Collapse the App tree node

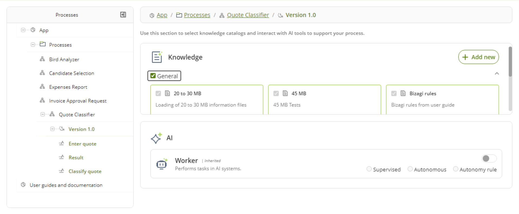coord(23,30)
